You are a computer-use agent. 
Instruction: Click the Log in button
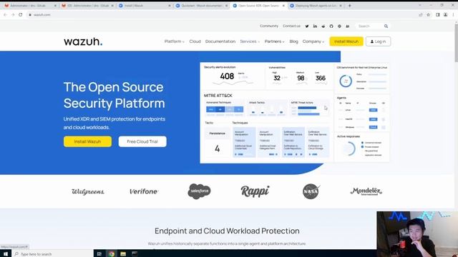(x=378, y=41)
